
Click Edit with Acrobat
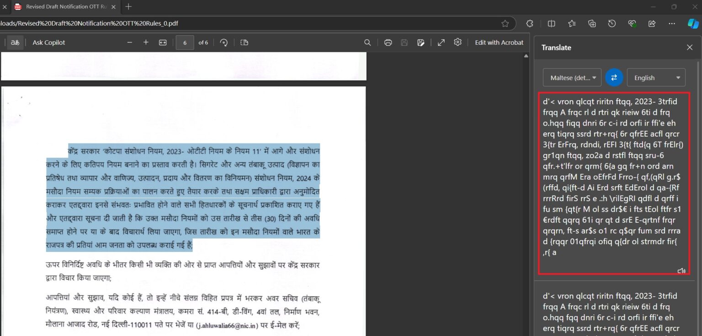[499, 42]
